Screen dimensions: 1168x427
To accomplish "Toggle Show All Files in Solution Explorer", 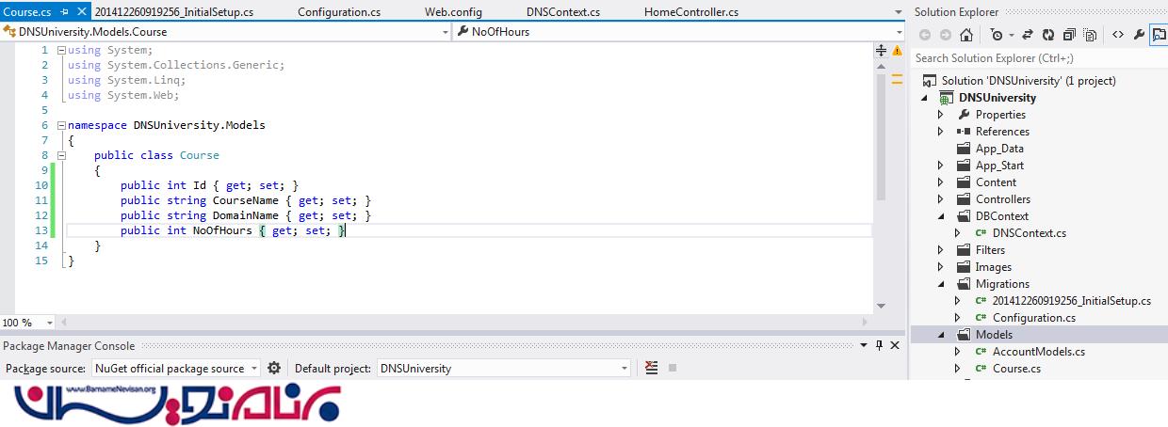I will coord(1090,35).
